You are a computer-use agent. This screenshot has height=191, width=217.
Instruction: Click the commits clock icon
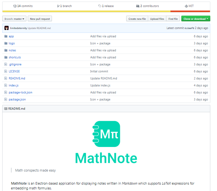click(x=15, y=6)
